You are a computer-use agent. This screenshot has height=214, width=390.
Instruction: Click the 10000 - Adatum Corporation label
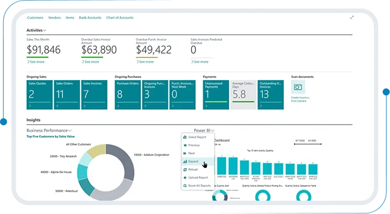(152, 155)
